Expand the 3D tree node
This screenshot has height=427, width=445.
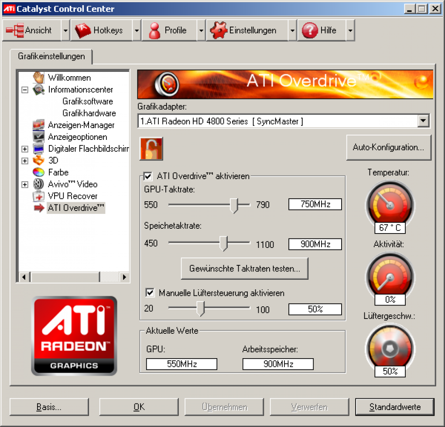coord(25,161)
